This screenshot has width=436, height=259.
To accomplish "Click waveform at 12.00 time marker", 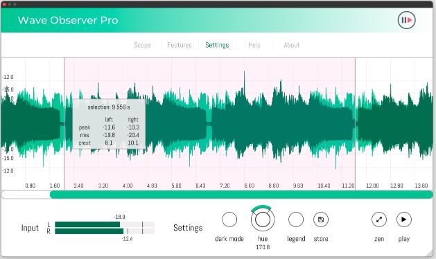I will [x=372, y=123].
